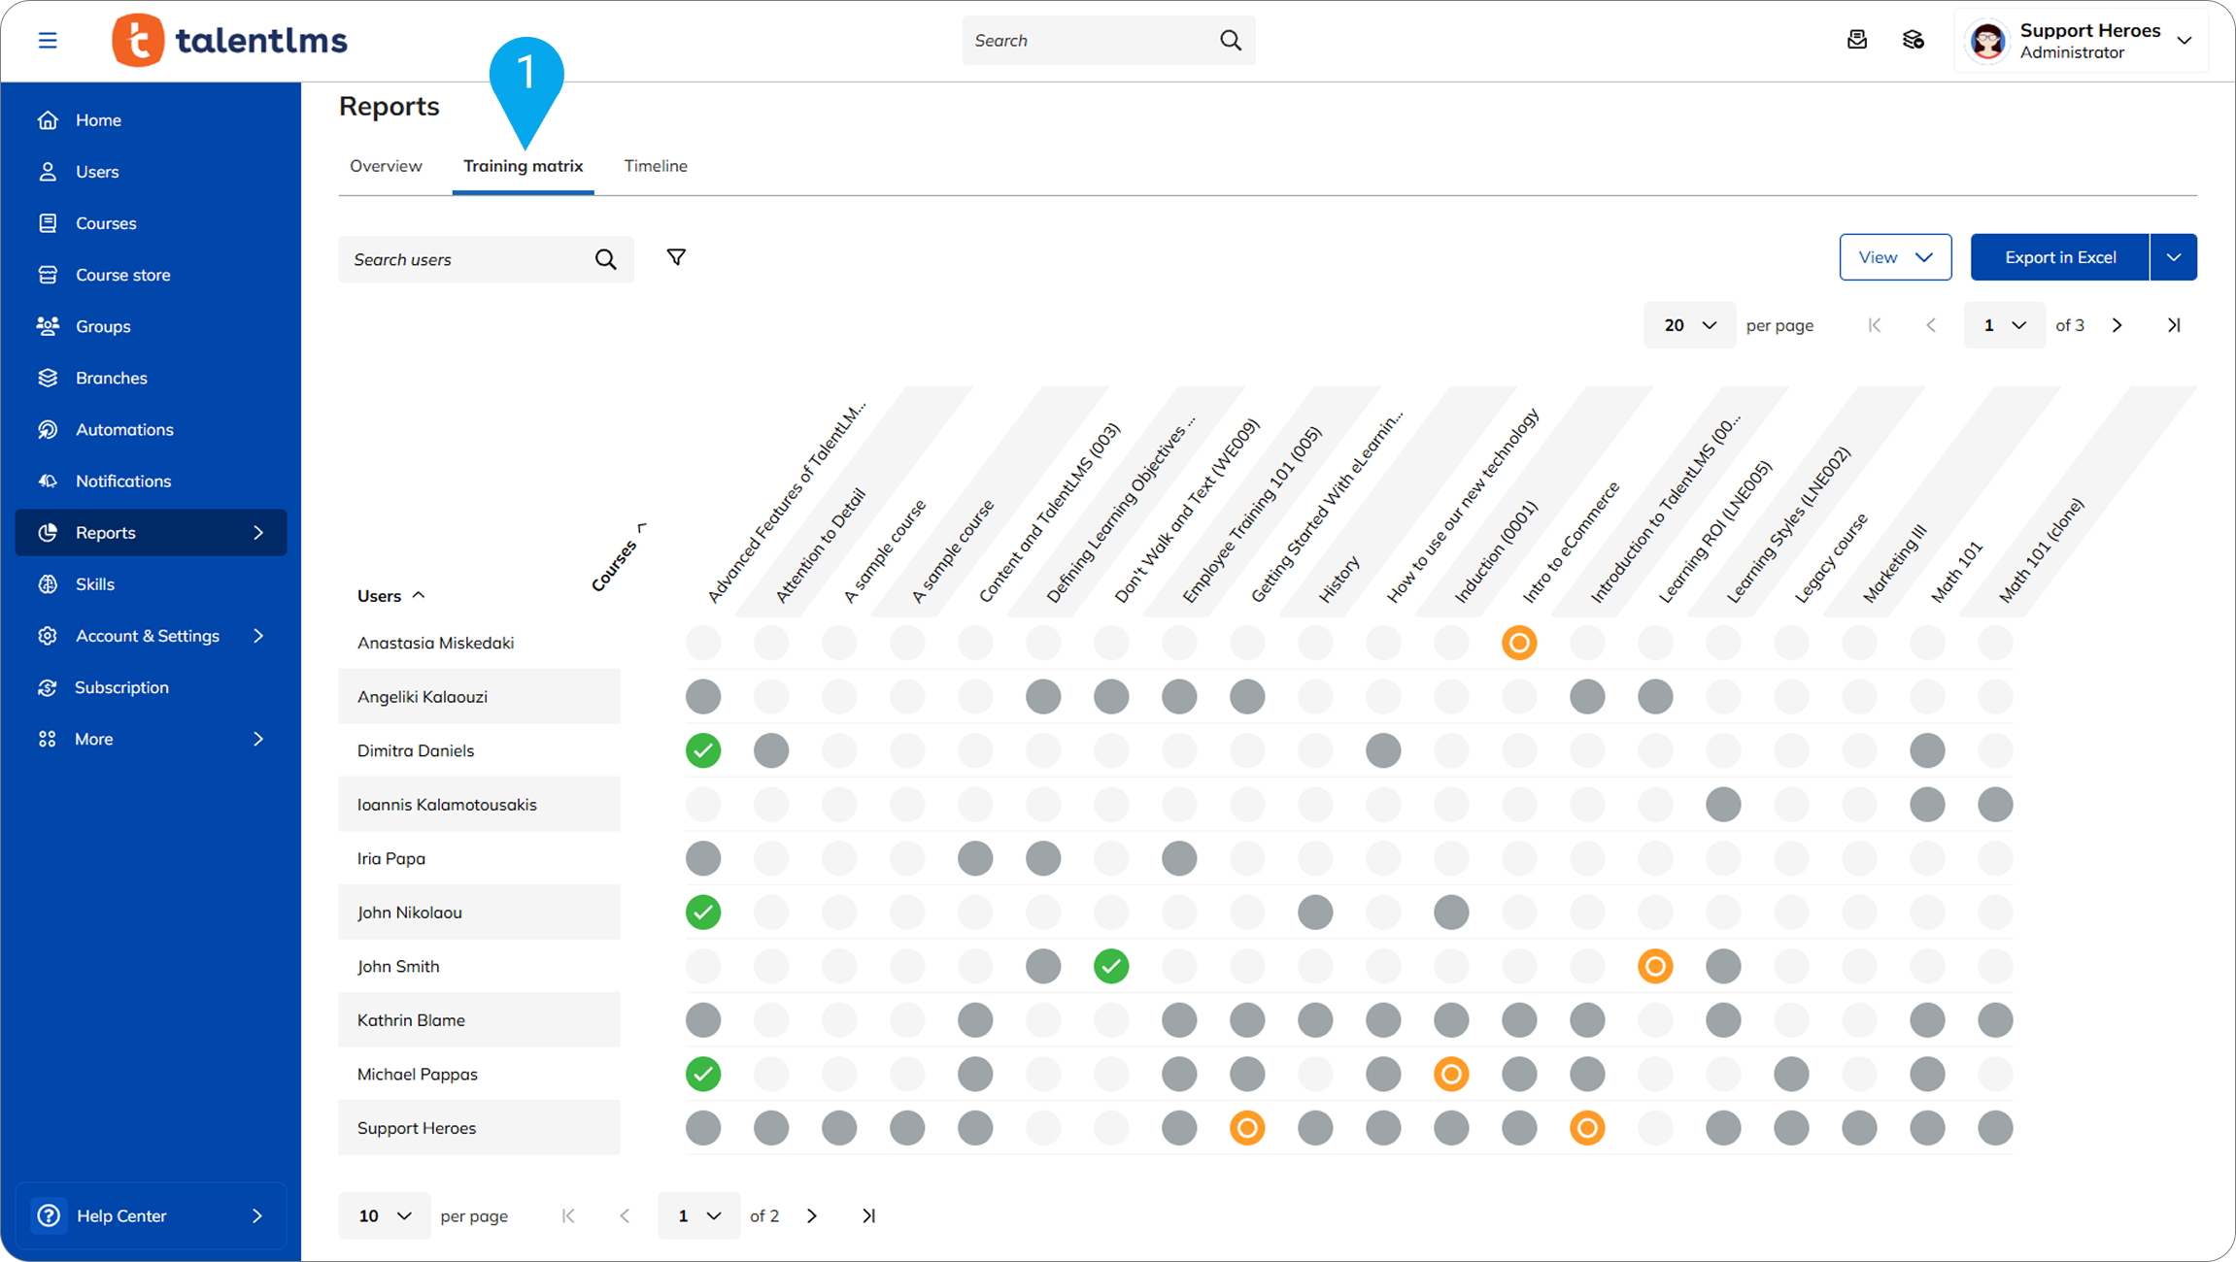Go to Skills in the sidebar
The height and width of the screenshot is (1262, 2236).
point(94,584)
